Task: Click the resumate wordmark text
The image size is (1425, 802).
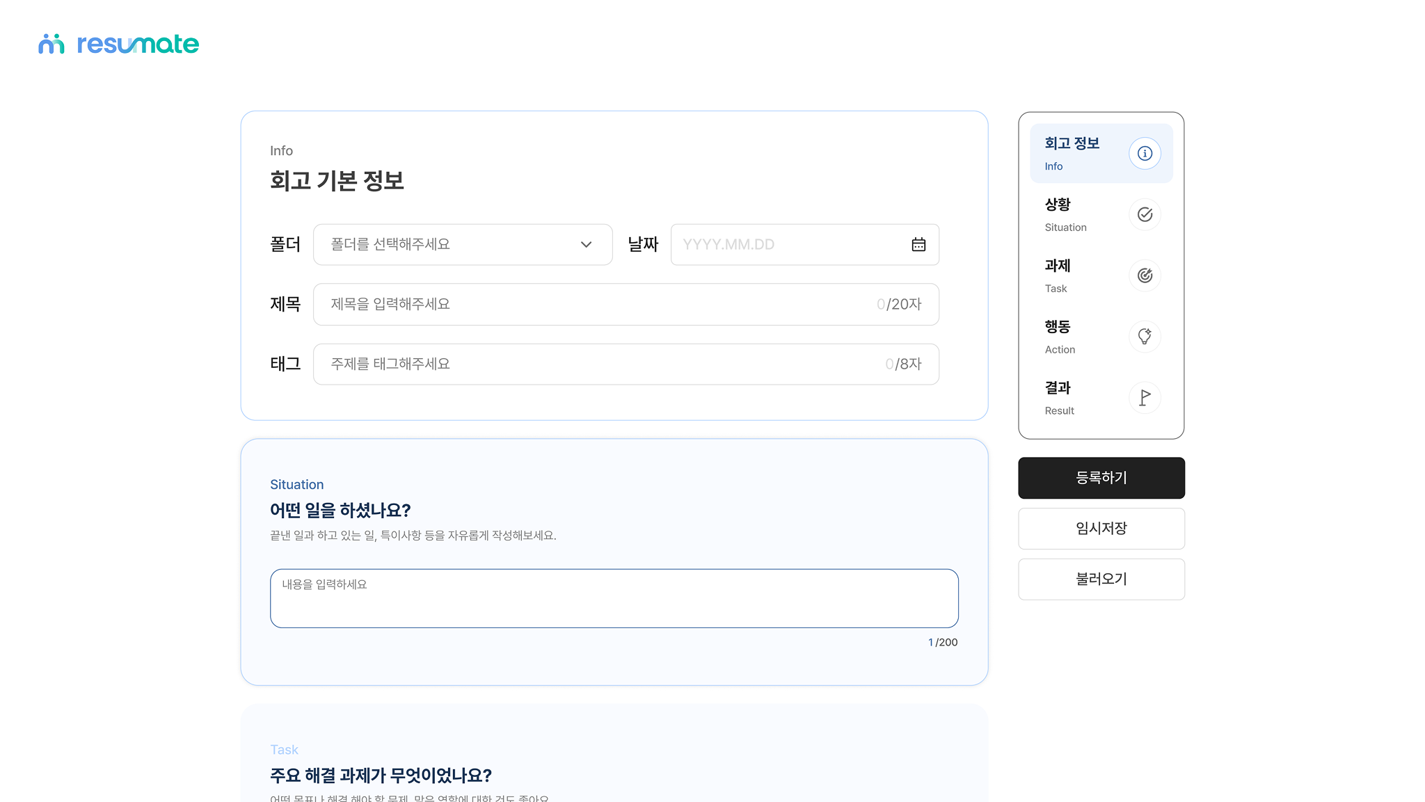Action: (x=138, y=45)
